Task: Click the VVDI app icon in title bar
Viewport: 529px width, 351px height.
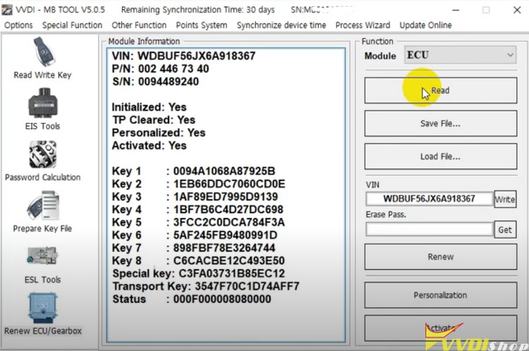Action: pyautogui.click(x=7, y=10)
